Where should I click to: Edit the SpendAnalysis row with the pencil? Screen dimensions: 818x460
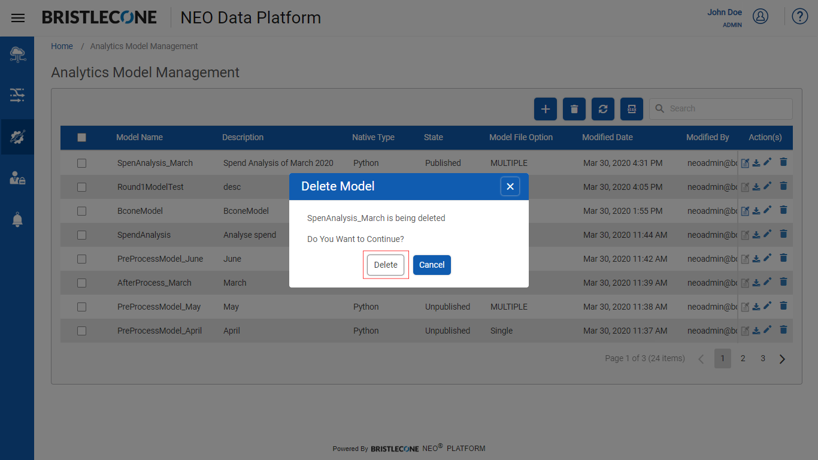tap(768, 234)
